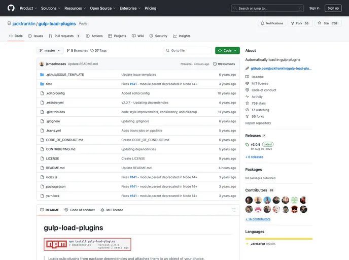The width and height of the screenshot is (349, 260).
Task: Expand the Open Source menu
Action: pyautogui.click(x=103, y=8)
